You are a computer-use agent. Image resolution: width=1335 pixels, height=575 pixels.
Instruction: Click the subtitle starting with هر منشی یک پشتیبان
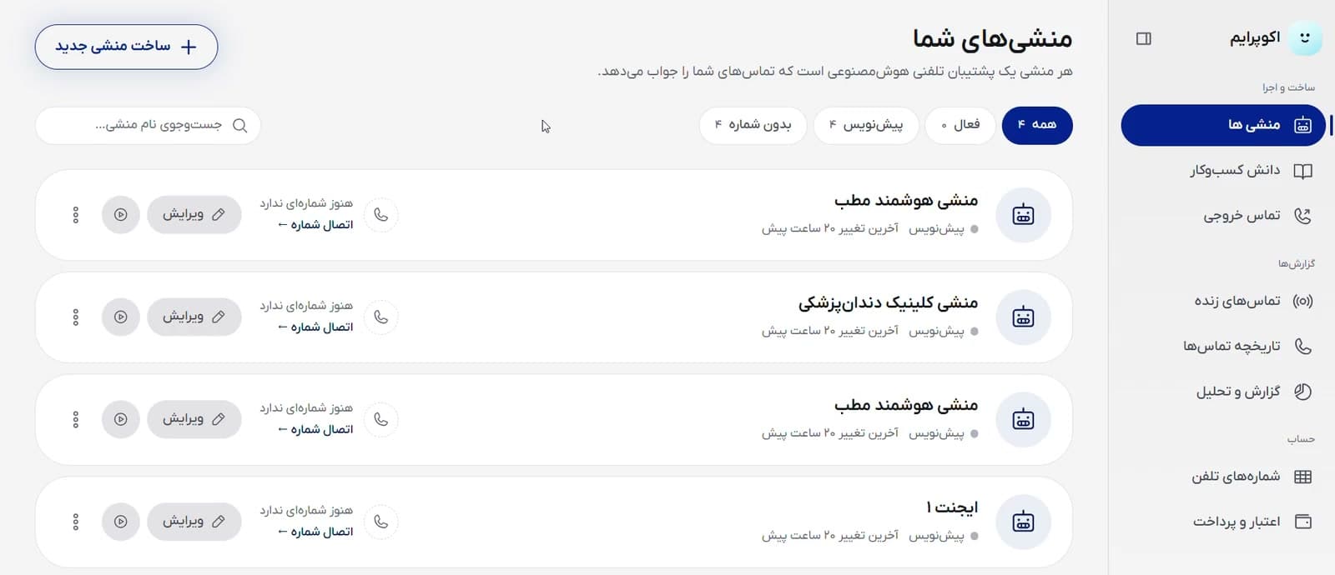click(835, 72)
